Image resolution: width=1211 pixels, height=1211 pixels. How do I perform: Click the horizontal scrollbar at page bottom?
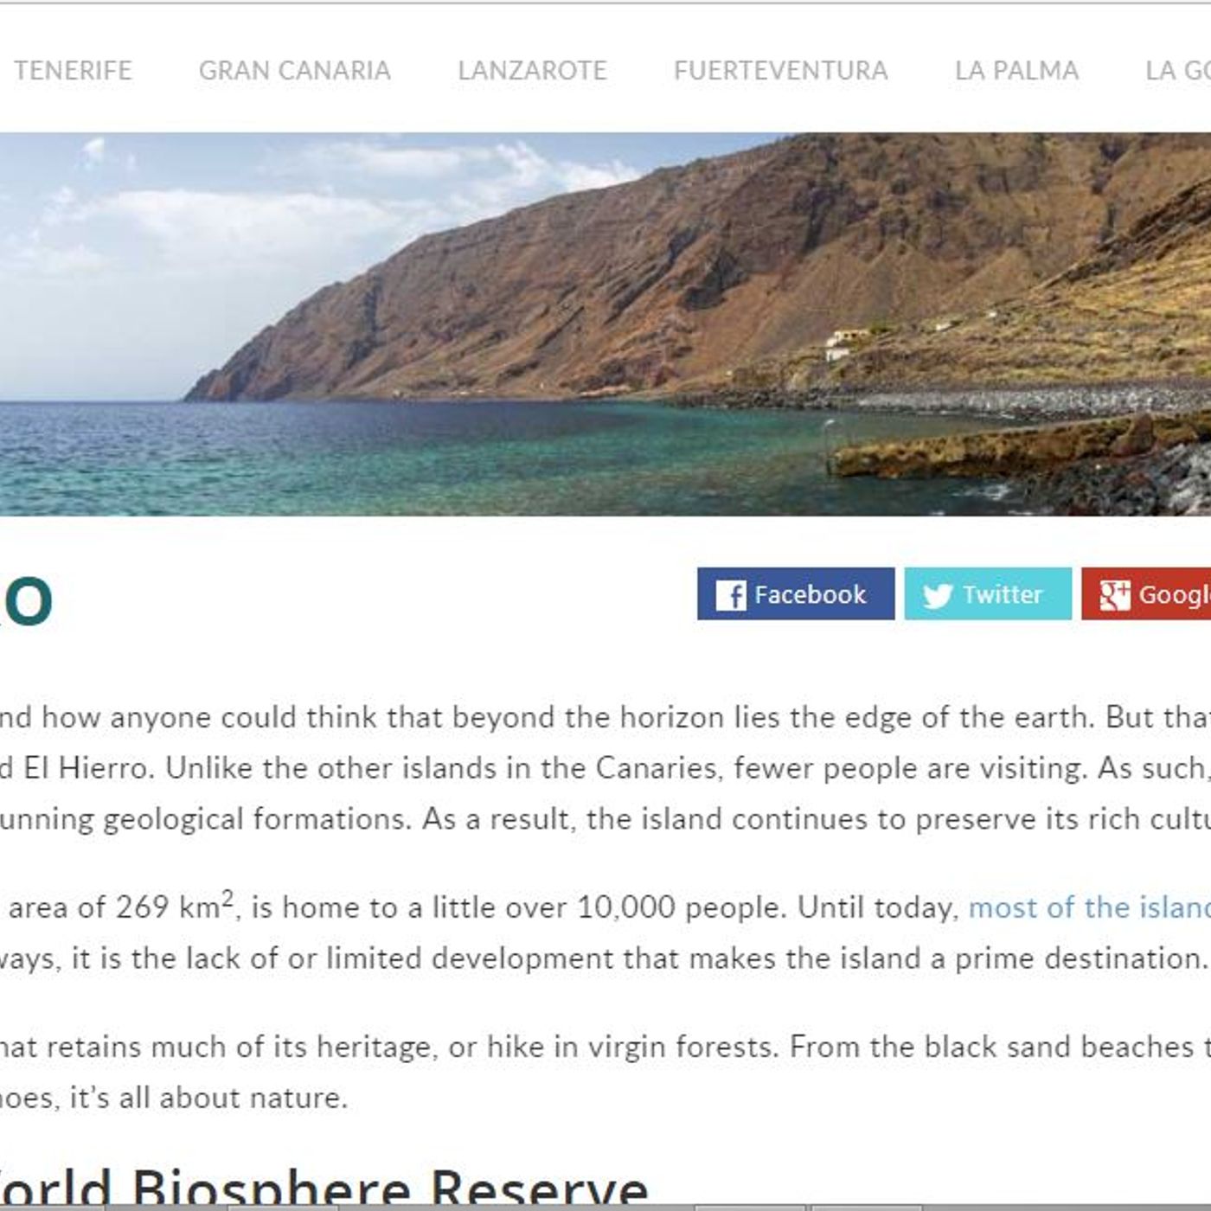(x=605, y=1207)
